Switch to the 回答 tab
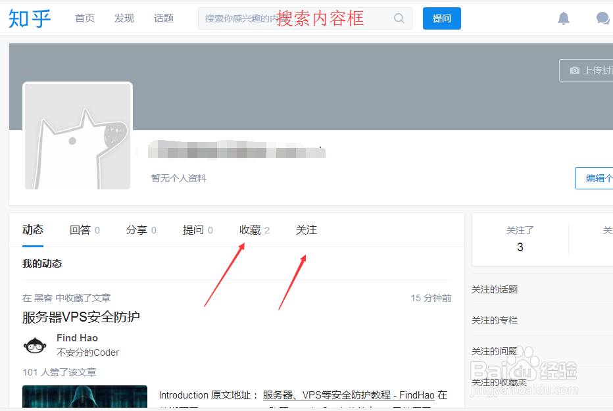 pyautogui.click(x=80, y=230)
